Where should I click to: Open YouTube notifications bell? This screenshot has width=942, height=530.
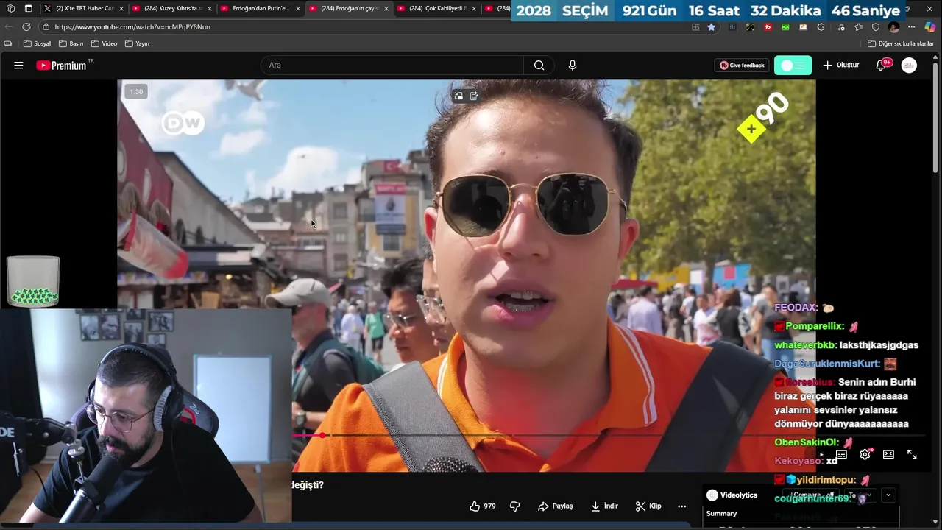click(881, 65)
